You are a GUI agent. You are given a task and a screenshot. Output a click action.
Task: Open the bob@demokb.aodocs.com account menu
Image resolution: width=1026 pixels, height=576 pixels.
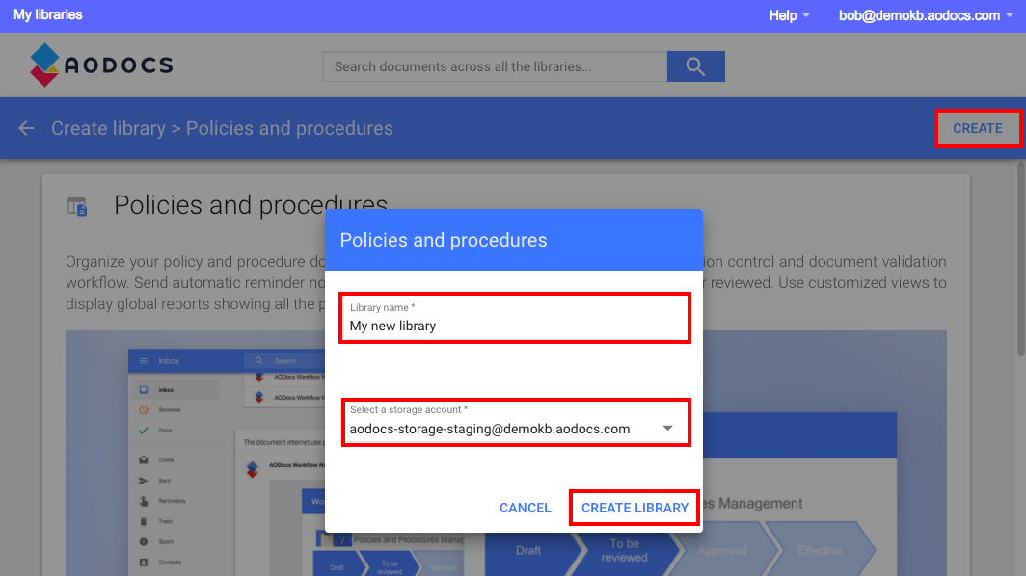point(926,15)
